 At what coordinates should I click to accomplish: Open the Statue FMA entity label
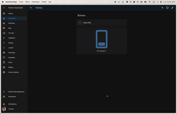tap(87, 23)
